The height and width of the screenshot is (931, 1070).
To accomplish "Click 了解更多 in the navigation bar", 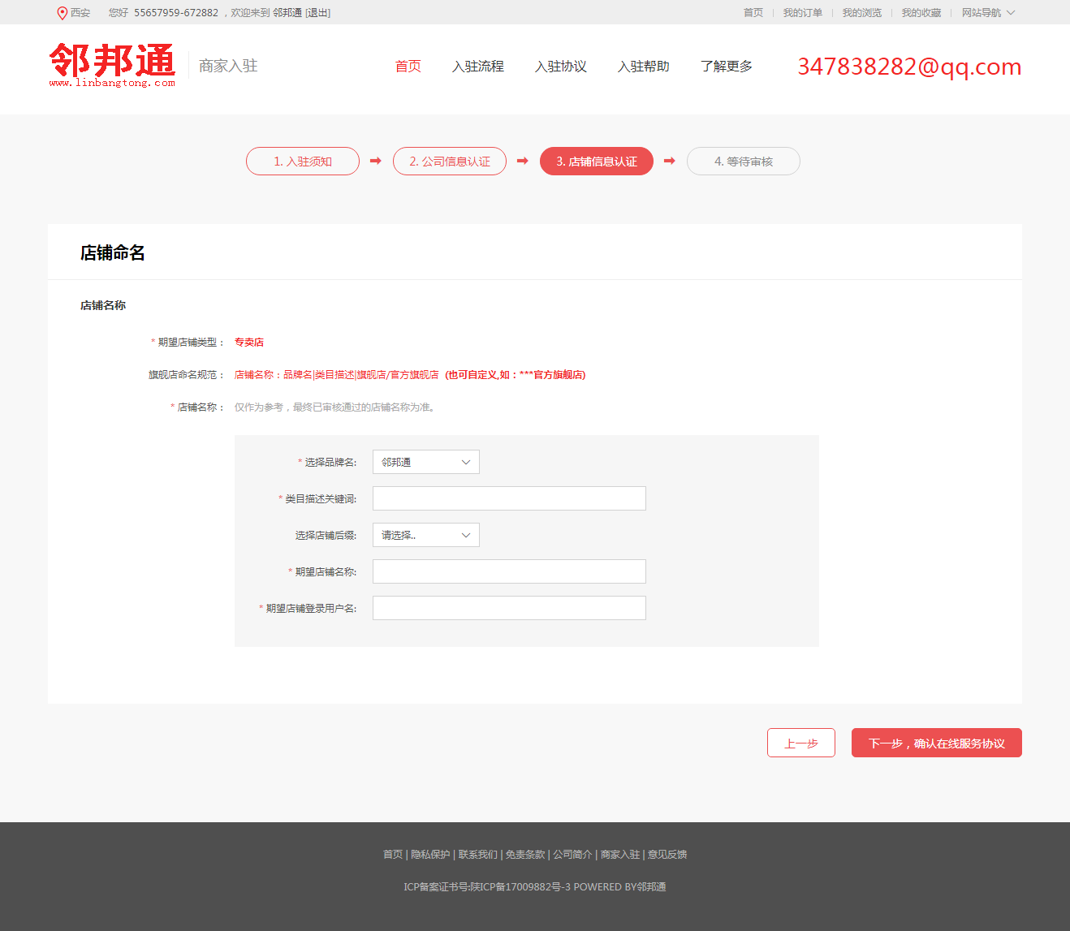I will tap(726, 67).
